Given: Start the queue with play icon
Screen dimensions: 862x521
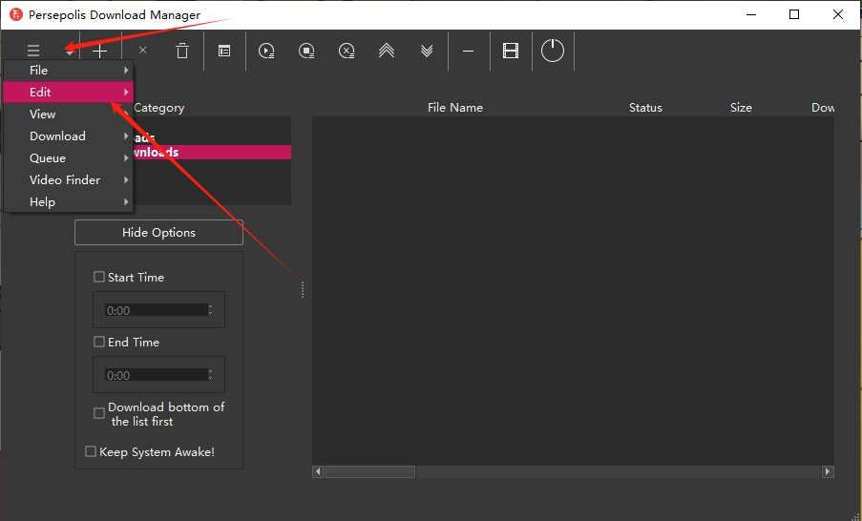Looking at the screenshot, I should [x=266, y=52].
